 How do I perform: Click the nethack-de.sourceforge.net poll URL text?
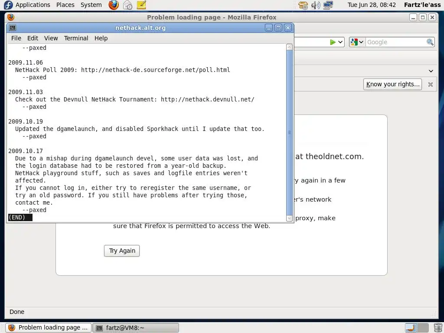156,70
